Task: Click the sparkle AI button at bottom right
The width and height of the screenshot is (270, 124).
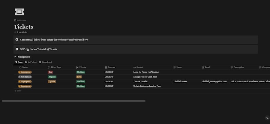Action: point(267,118)
